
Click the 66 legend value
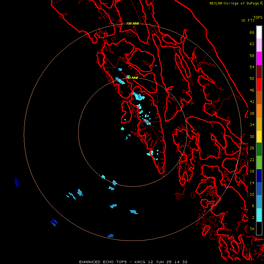pos(252,33)
